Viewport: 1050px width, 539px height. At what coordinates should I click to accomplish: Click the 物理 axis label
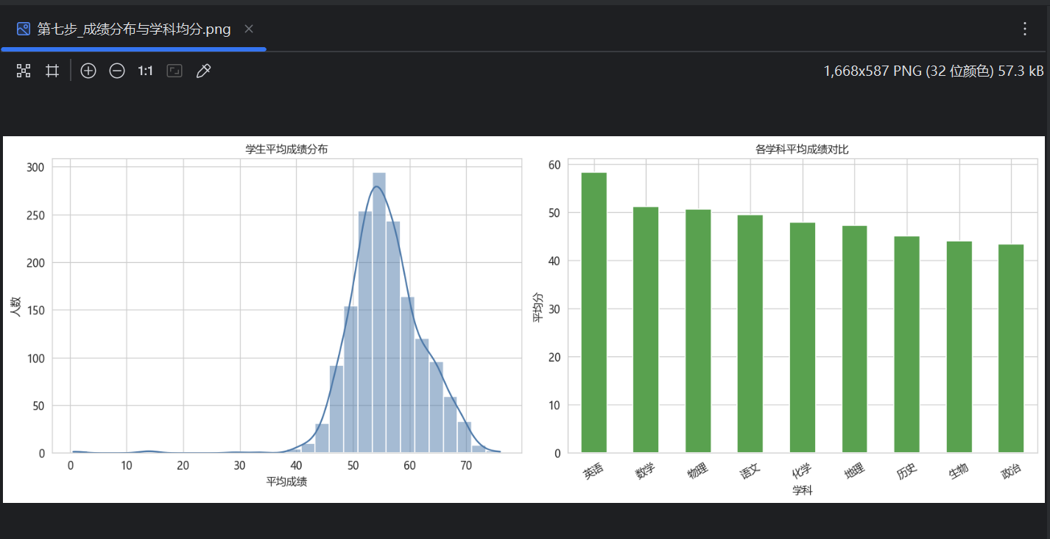coord(697,471)
